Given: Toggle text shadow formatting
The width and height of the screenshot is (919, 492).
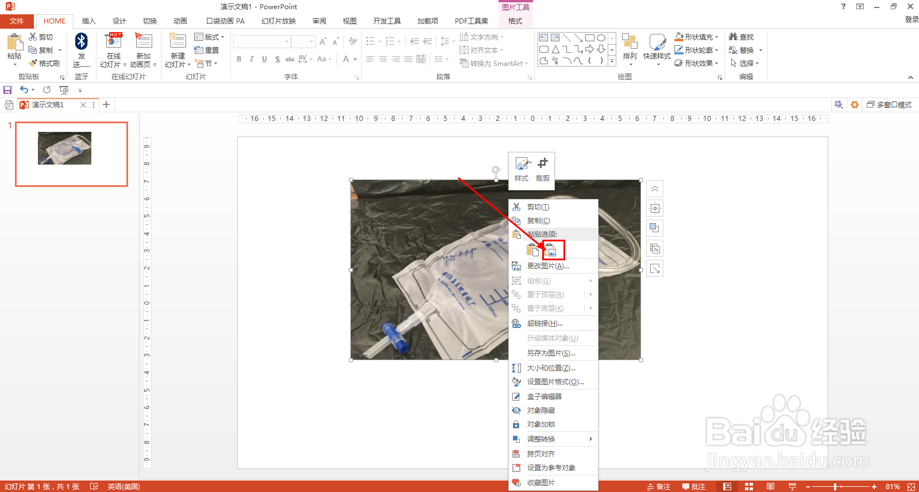Looking at the screenshot, I should coord(277,59).
